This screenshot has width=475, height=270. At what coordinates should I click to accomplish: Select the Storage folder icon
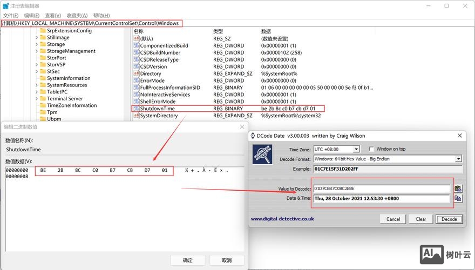click(x=43, y=44)
